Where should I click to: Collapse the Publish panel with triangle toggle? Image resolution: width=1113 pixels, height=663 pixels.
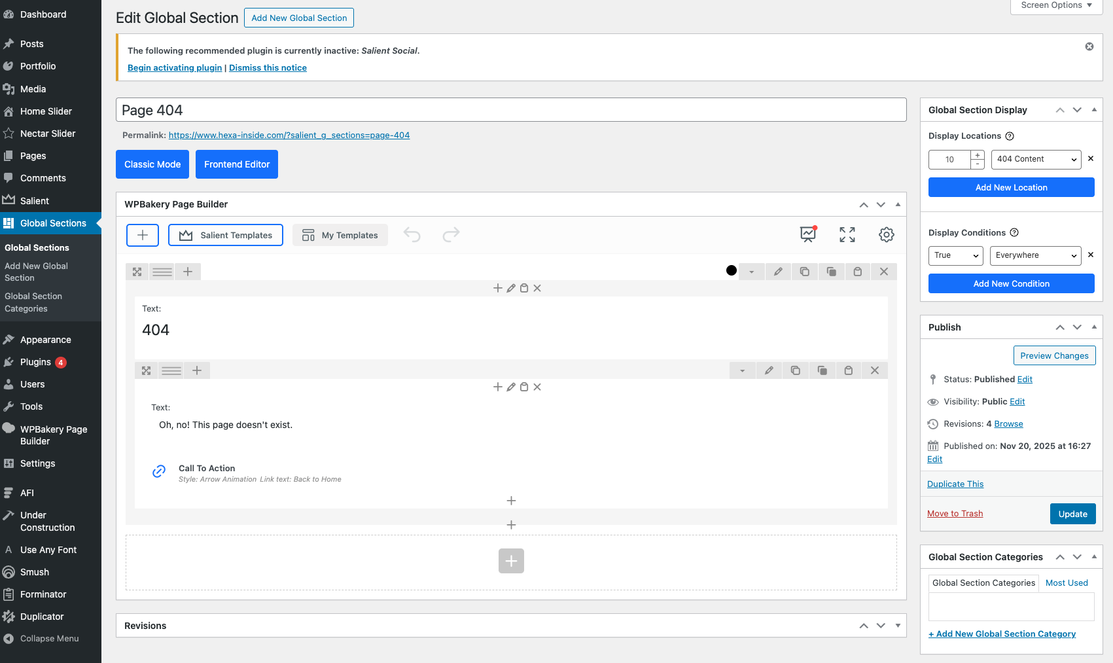coord(1094,327)
